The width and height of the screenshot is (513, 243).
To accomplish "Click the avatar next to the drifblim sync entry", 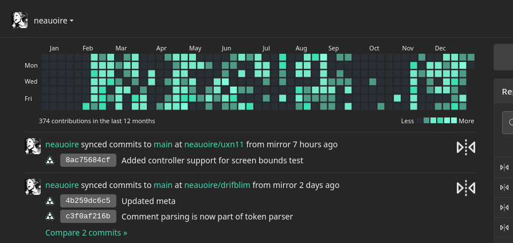I will click(x=33, y=187).
